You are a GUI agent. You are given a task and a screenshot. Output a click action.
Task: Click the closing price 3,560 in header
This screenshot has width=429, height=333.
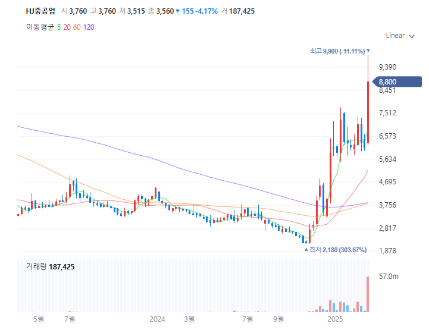pyautogui.click(x=165, y=11)
